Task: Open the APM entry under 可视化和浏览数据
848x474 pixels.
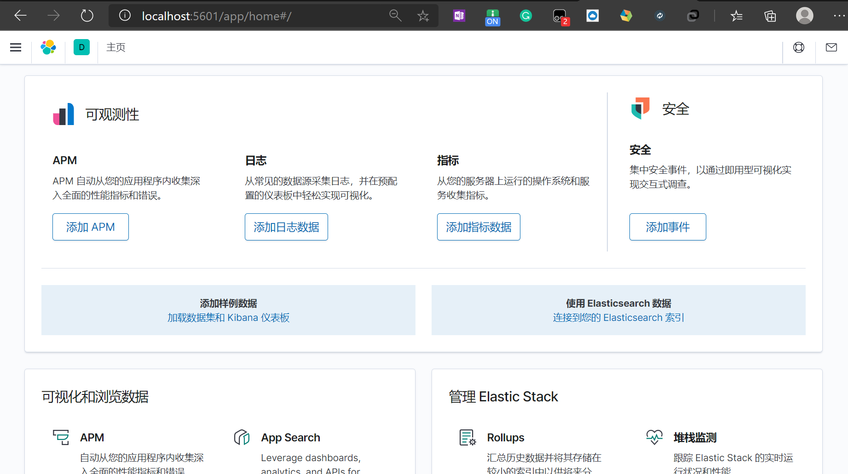Action: point(92,438)
